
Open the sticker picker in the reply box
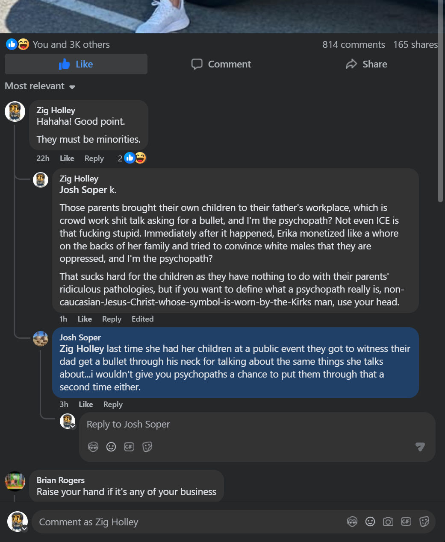tap(147, 447)
